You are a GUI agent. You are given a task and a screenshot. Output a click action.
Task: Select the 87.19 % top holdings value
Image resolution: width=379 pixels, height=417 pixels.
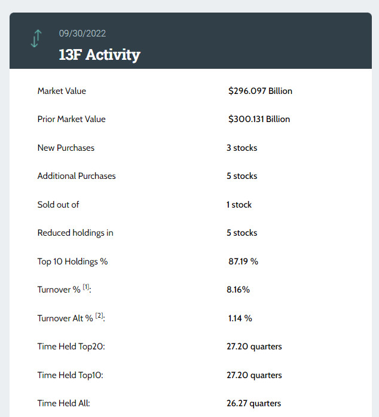pos(243,261)
